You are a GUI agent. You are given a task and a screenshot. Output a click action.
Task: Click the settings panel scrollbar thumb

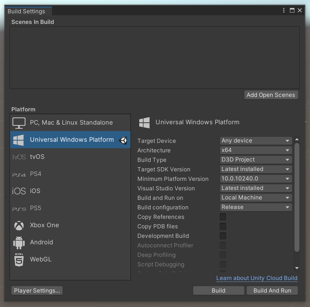(x=297, y=197)
